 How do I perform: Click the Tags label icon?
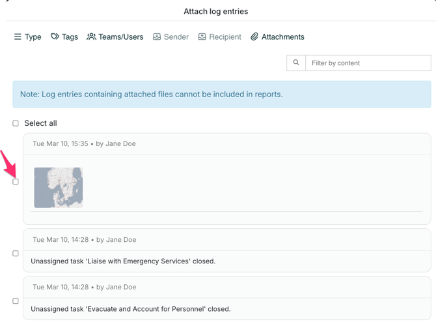(x=55, y=37)
